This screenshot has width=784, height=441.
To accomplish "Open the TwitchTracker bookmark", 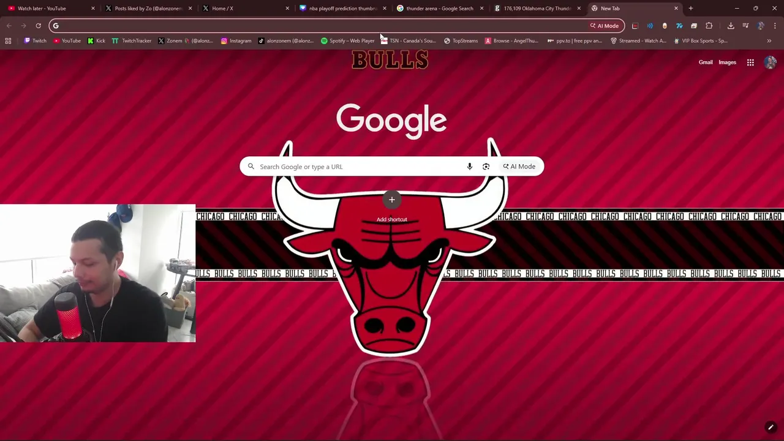I will point(132,41).
